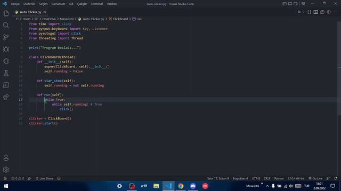341x191 pixels.
Task: Click on 'class ClickBoard(Thread):' line
Action: pos(53,57)
